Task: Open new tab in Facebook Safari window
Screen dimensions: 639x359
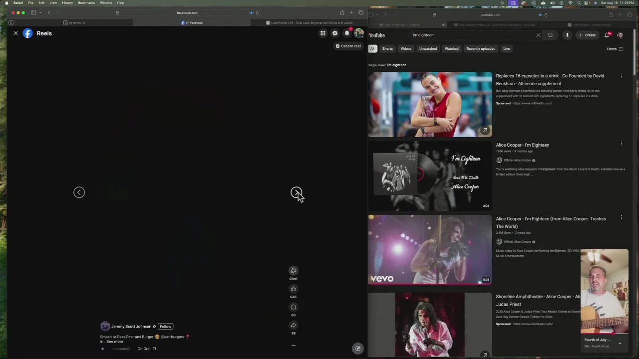Action: coord(351,12)
